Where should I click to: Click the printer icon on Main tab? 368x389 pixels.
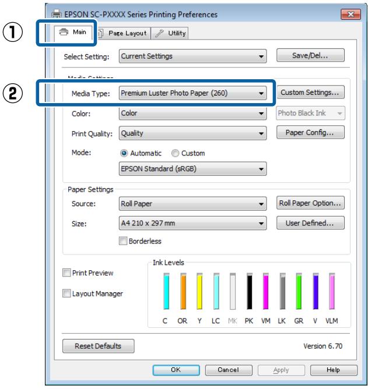pyautogui.click(x=64, y=32)
